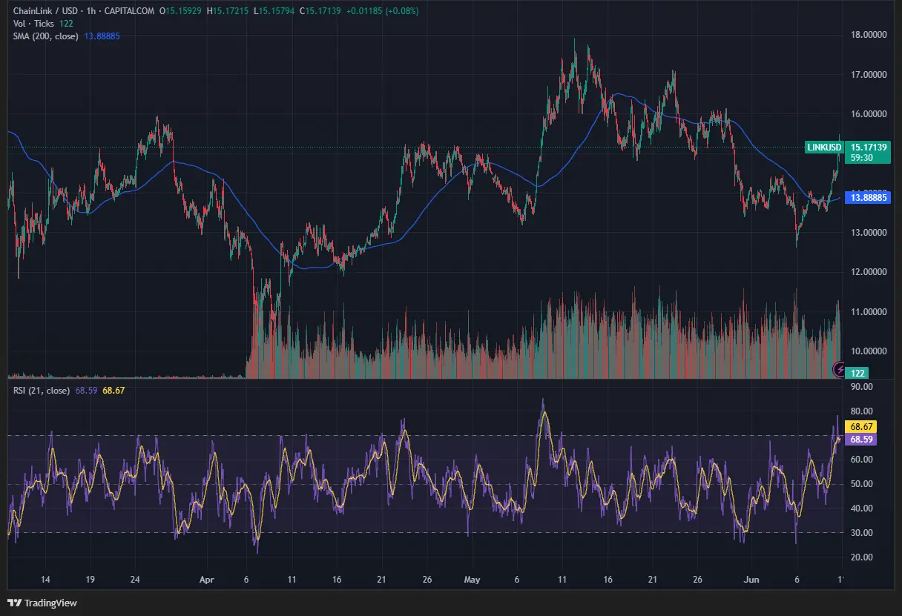This screenshot has height=616, width=902.
Task: Click the 14 date label on time axis
Action: point(45,579)
